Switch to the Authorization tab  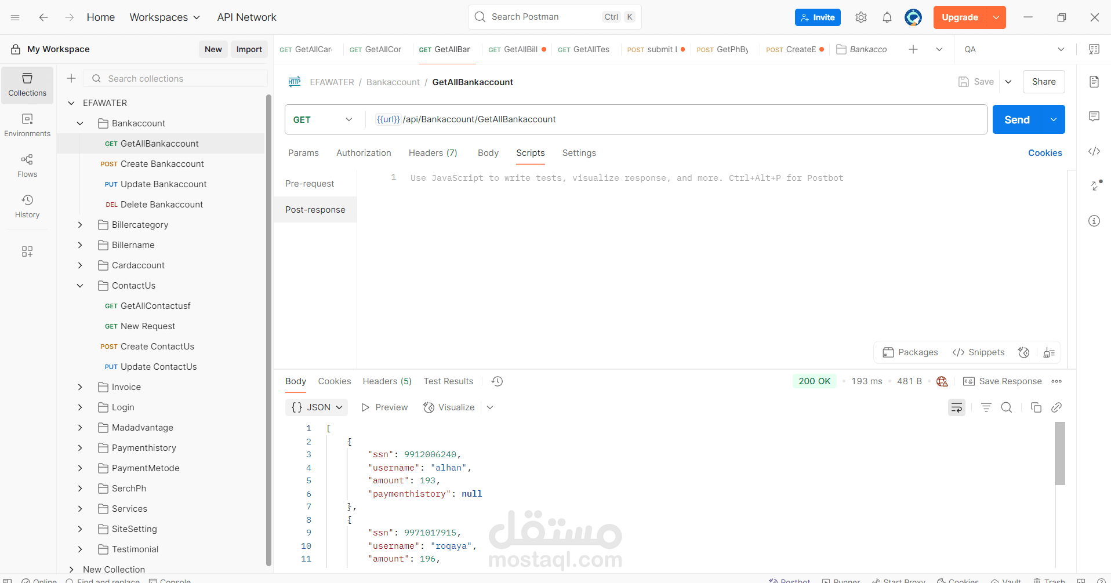[x=364, y=153]
